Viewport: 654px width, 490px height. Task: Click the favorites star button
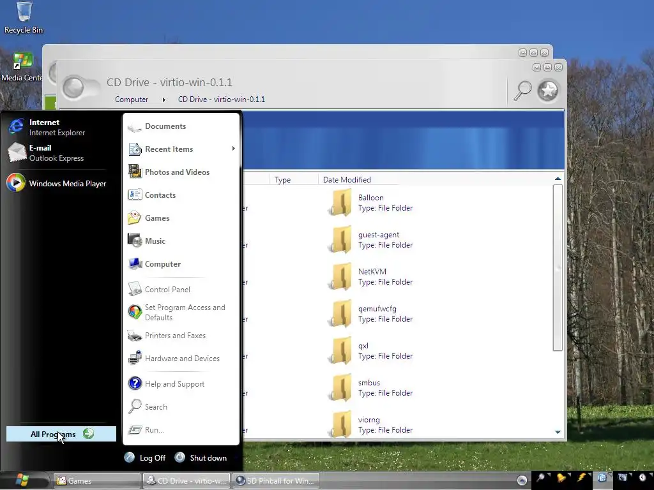coord(547,90)
